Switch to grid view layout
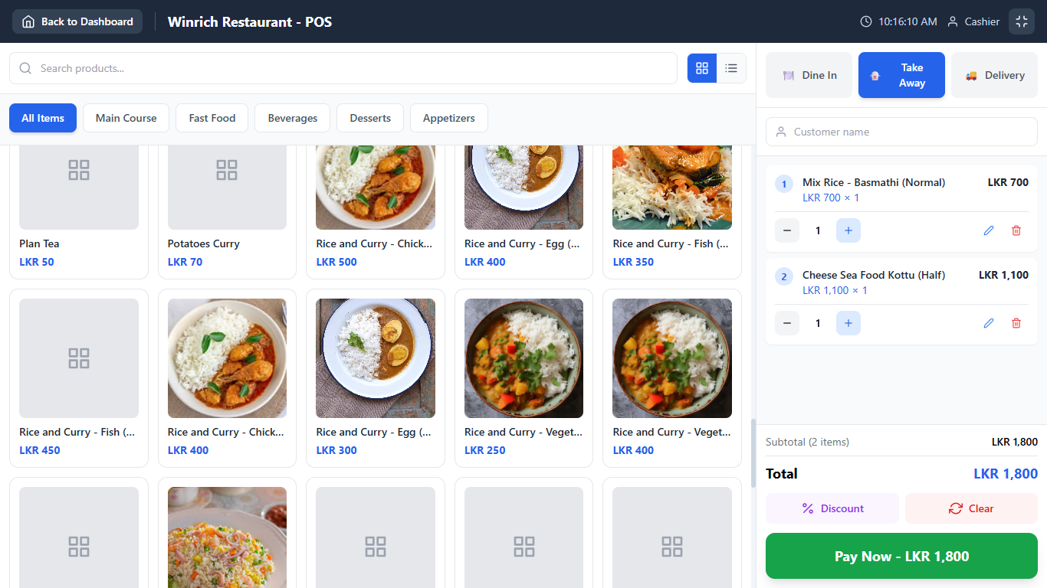Image resolution: width=1047 pixels, height=588 pixels. [x=702, y=68]
